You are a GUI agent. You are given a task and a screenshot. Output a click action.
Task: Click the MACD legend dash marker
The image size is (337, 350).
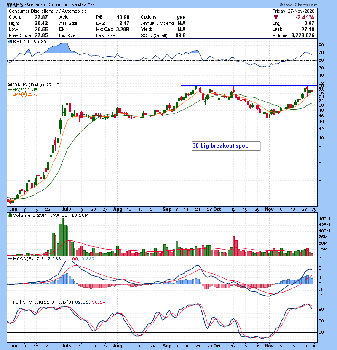pyautogui.click(x=10, y=259)
